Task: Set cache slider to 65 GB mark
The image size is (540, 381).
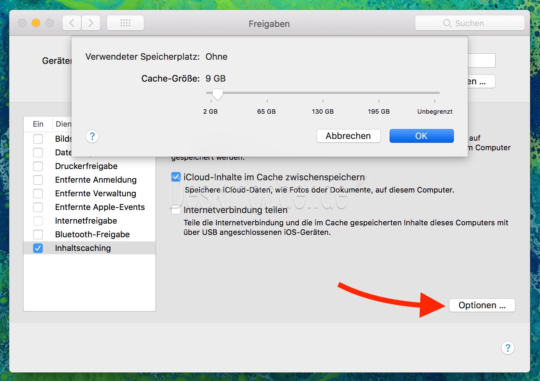Action: [x=267, y=93]
